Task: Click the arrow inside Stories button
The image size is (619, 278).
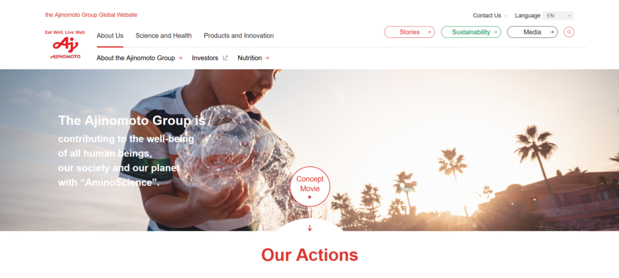Action: click(429, 33)
